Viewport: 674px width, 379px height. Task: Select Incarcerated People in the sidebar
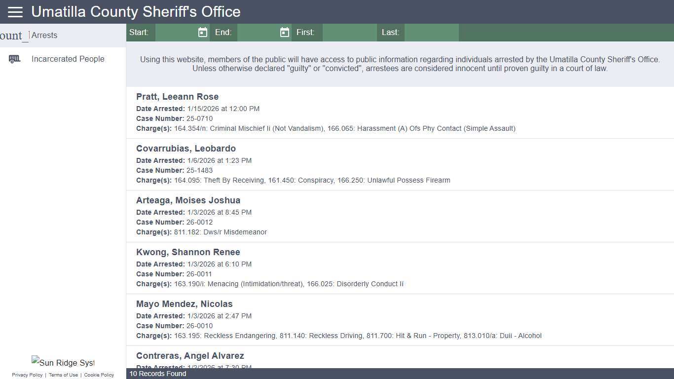pos(68,59)
